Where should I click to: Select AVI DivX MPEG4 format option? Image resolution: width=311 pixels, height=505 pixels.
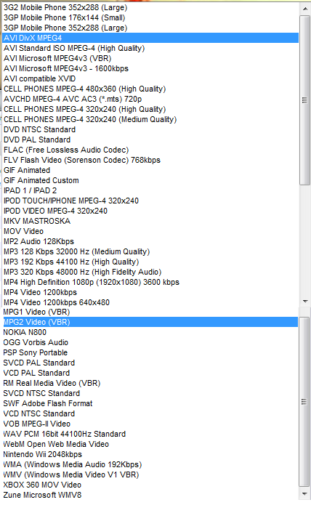coord(150,38)
